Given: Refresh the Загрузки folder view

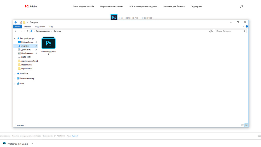Looking at the screenshot, I should [x=212, y=31].
